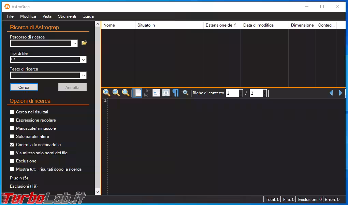The height and width of the screenshot is (205, 348).
Task: Click inside Tipi di file field
Action: coord(45,60)
